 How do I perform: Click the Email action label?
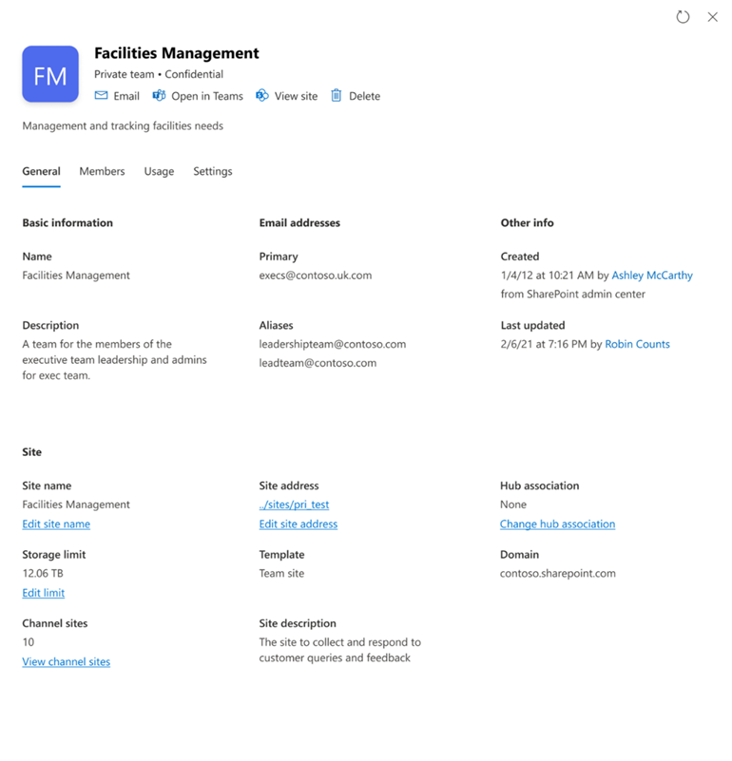coord(126,96)
